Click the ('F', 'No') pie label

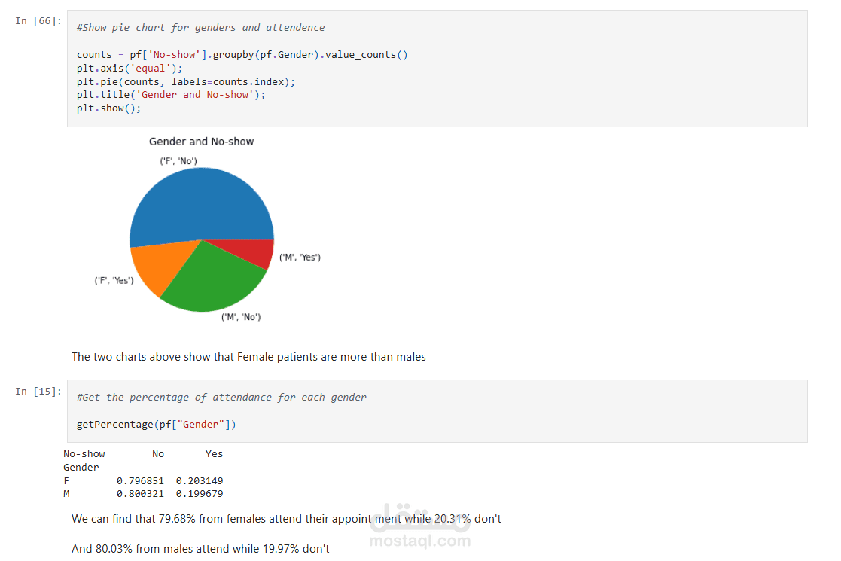(x=178, y=161)
